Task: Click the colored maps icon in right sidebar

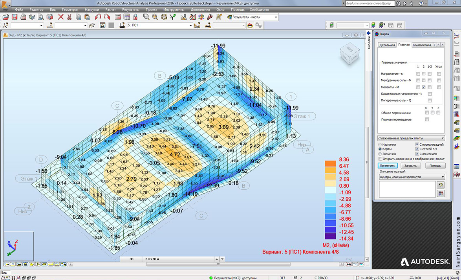Action: (x=457, y=138)
